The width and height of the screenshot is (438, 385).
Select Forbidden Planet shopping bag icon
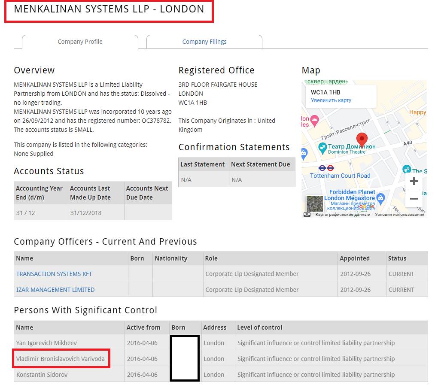380,198
